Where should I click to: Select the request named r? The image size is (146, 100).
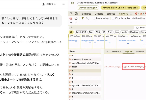tap(85, 56)
